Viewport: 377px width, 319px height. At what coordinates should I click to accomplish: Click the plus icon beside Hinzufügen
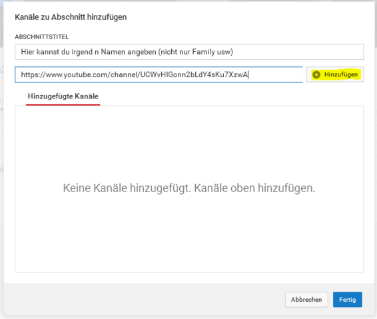(316, 74)
